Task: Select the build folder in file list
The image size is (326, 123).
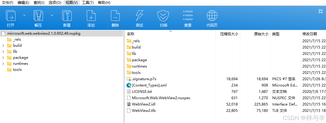Action: [136, 47]
